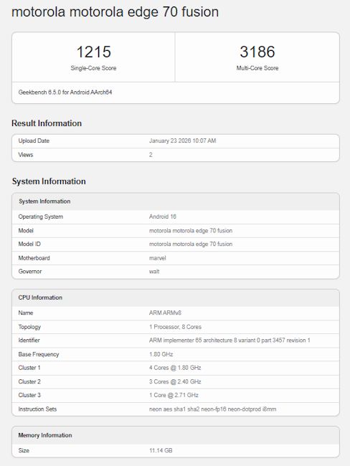Click the Multi-Core Score label
Viewport: 350px width, 466px height.
click(257, 68)
